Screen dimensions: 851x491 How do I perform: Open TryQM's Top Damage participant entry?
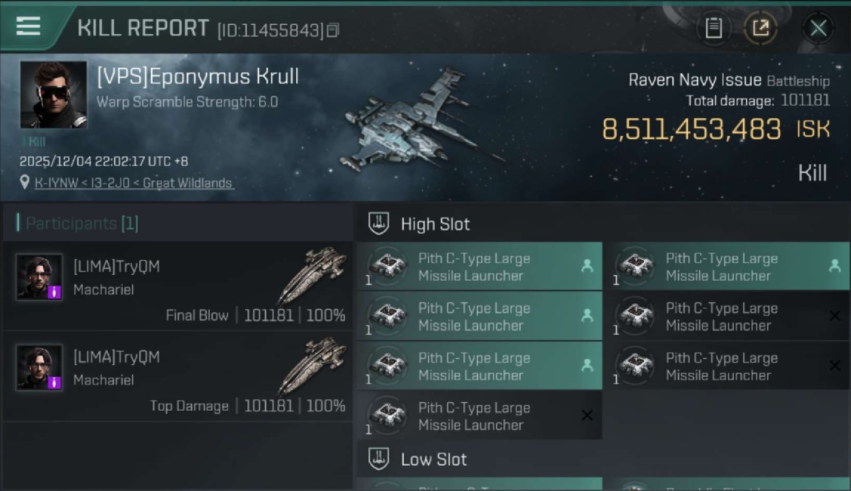click(x=178, y=376)
